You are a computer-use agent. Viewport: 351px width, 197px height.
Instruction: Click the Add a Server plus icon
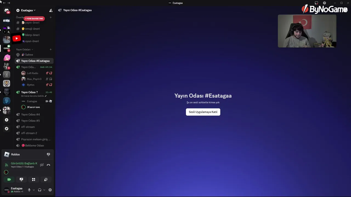pyautogui.click(x=7, y=120)
